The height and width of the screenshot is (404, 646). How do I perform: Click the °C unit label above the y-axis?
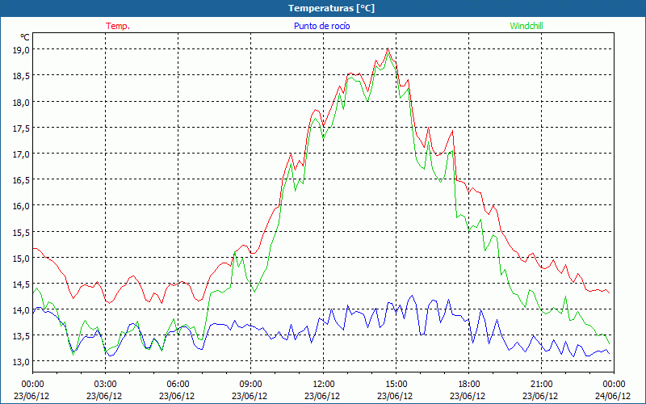(x=24, y=37)
